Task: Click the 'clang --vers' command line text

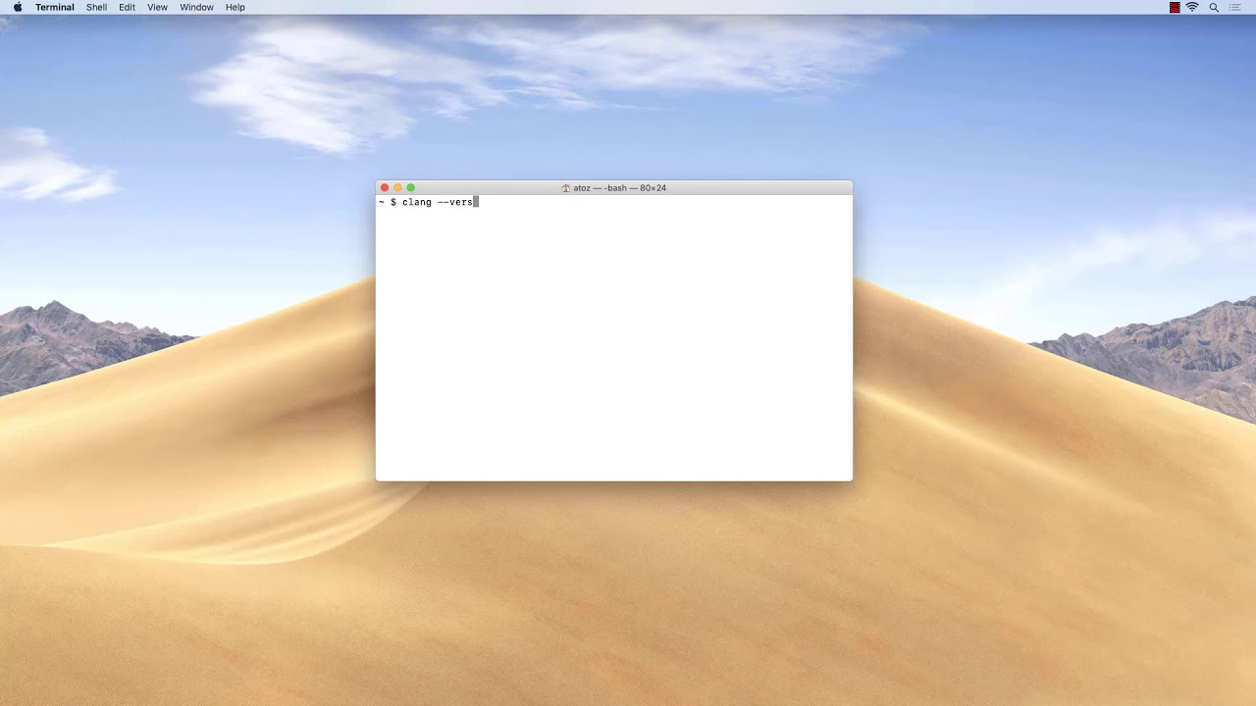Action: [438, 202]
